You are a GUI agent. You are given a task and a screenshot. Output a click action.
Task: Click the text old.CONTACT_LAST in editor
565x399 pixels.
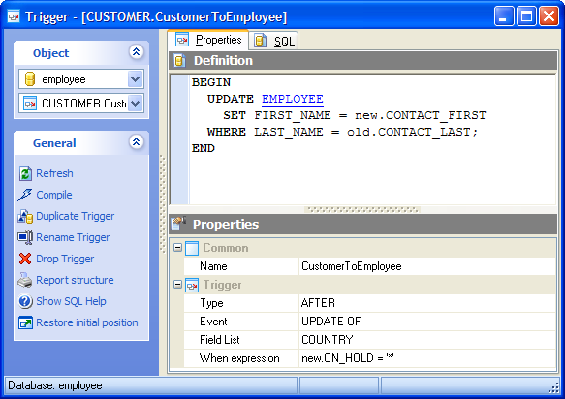coord(408,132)
